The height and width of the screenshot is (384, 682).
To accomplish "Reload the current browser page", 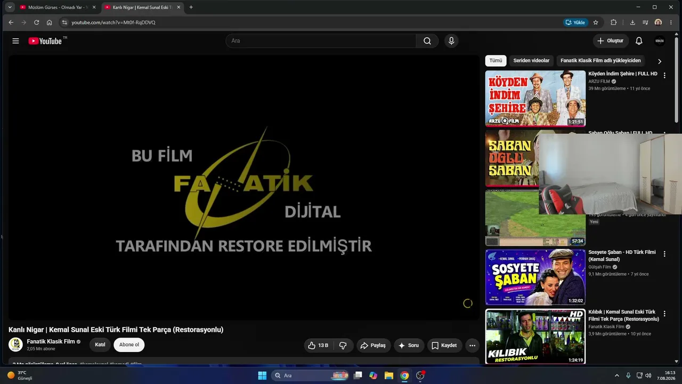I will click(x=36, y=22).
